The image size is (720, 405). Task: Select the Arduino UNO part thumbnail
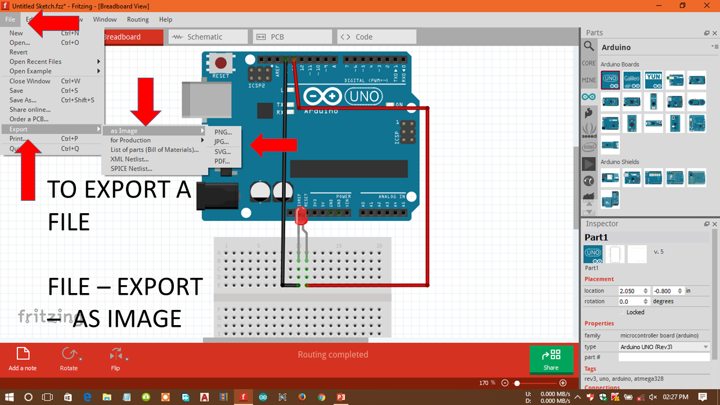[610, 80]
